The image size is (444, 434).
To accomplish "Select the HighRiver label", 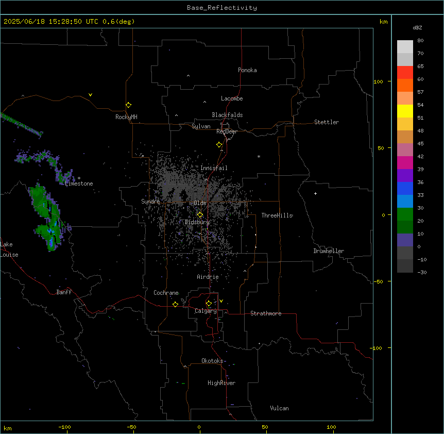I will [x=221, y=383].
